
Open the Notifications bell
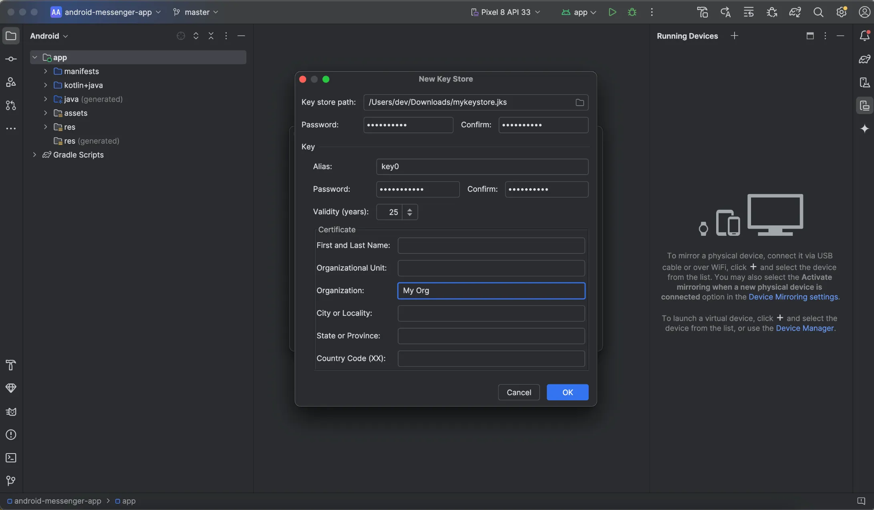[864, 36]
